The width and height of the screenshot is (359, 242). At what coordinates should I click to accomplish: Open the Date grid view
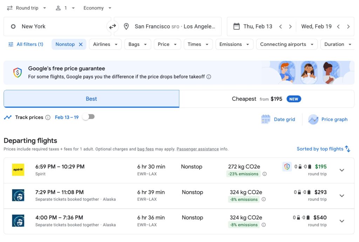click(x=278, y=119)
